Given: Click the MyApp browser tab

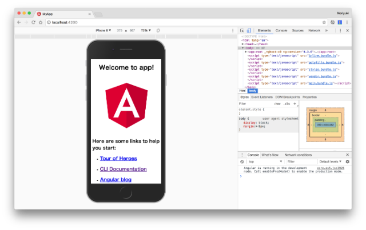Looking at the screenshot, I should [63, 14].
